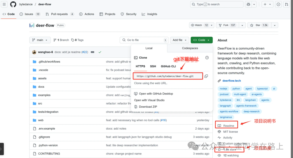Open the bytedance owner link
The height and width of the screenshot is (158, 293).
pyautogui.click(x=26, y=4)
